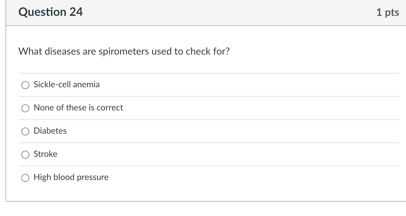406x216 pixels.
Task: Click the Stroke answer text
Action: point(45,154)
